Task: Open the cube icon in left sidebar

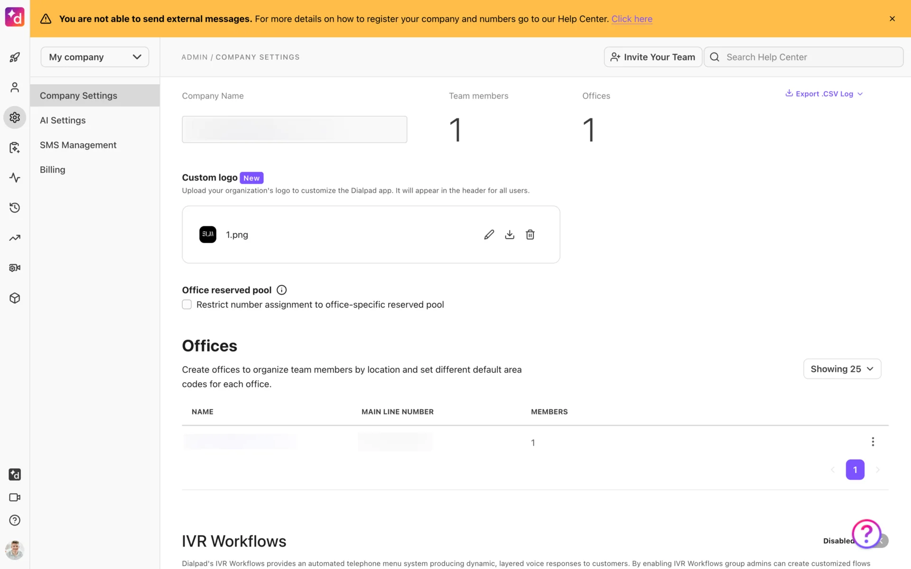Action: click(15, 298)
